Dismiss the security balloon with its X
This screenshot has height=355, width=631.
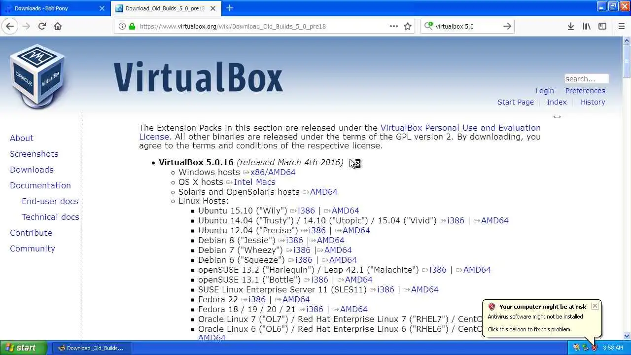(x=595, y=306)
